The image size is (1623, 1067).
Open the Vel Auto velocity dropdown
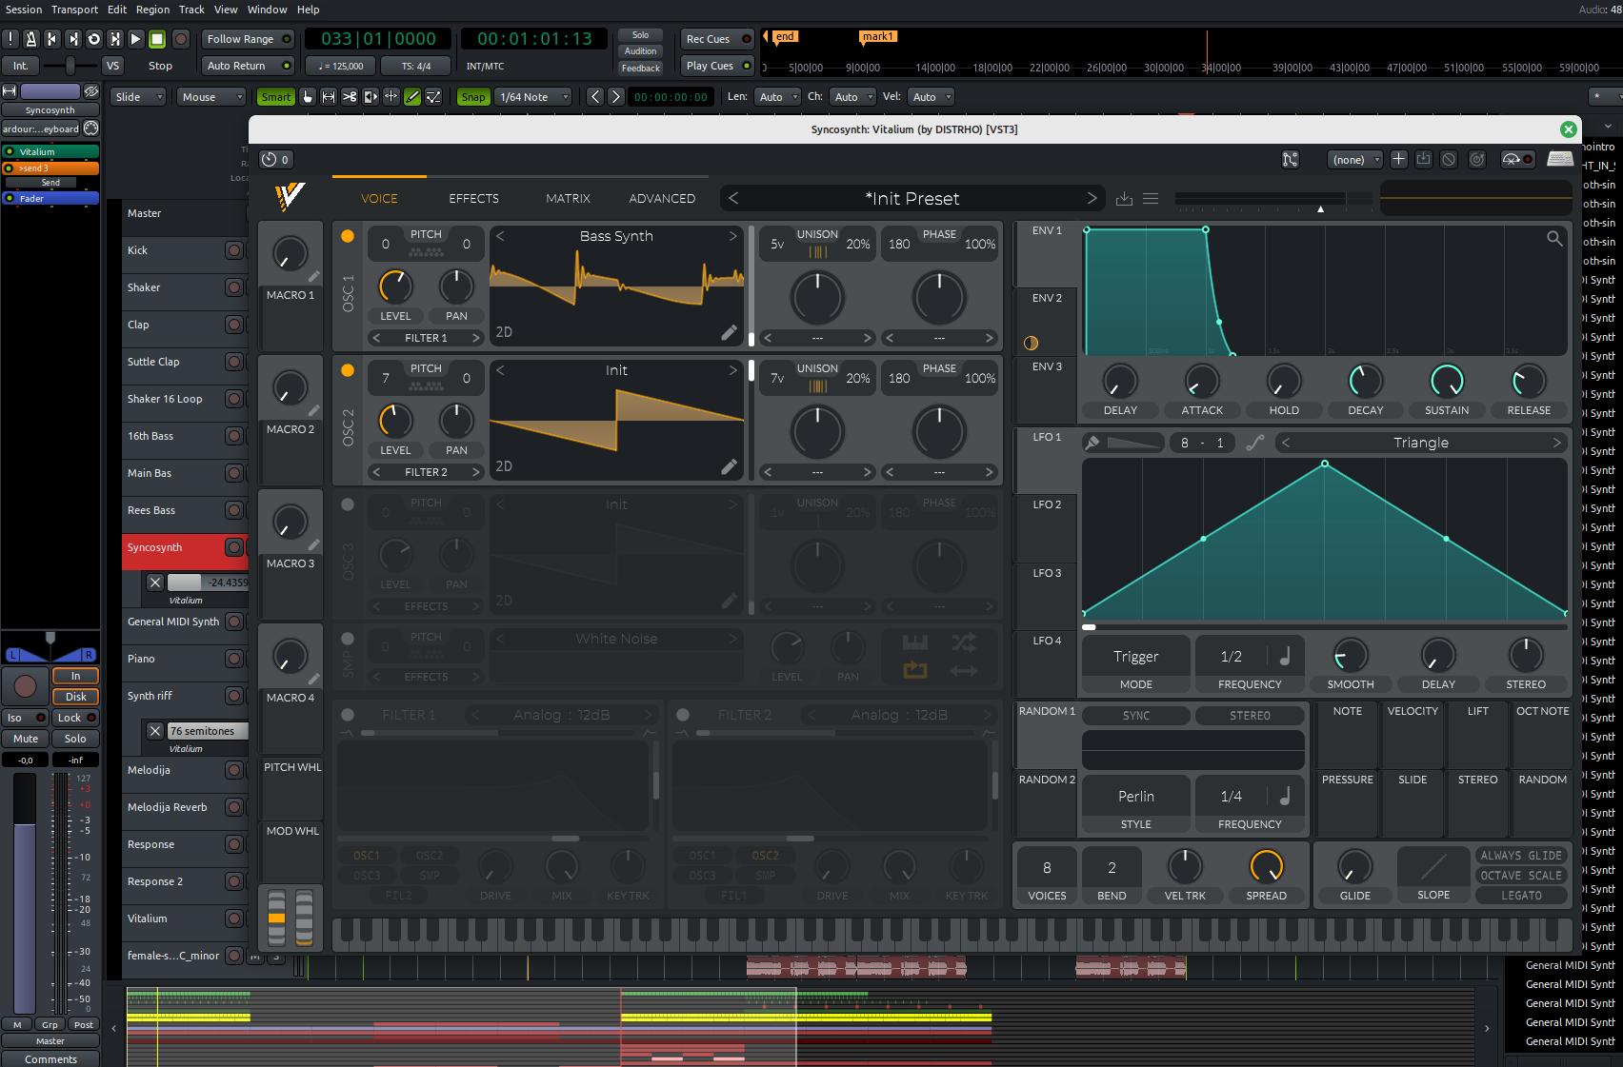point(931,96)
